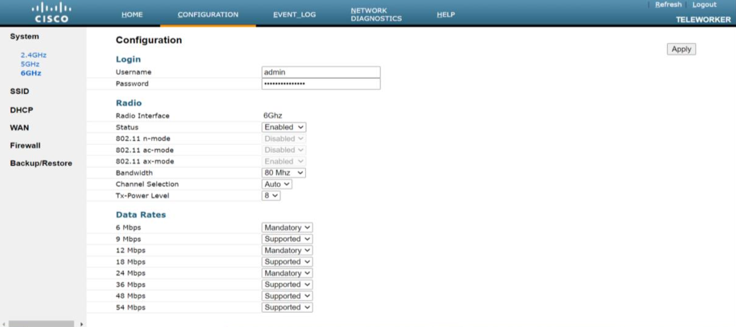
Task: Open the DHCP section
Action: [21, 110]
